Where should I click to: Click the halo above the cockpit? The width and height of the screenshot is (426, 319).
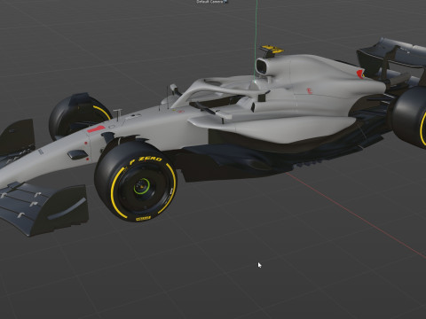[x=219, y=89]
